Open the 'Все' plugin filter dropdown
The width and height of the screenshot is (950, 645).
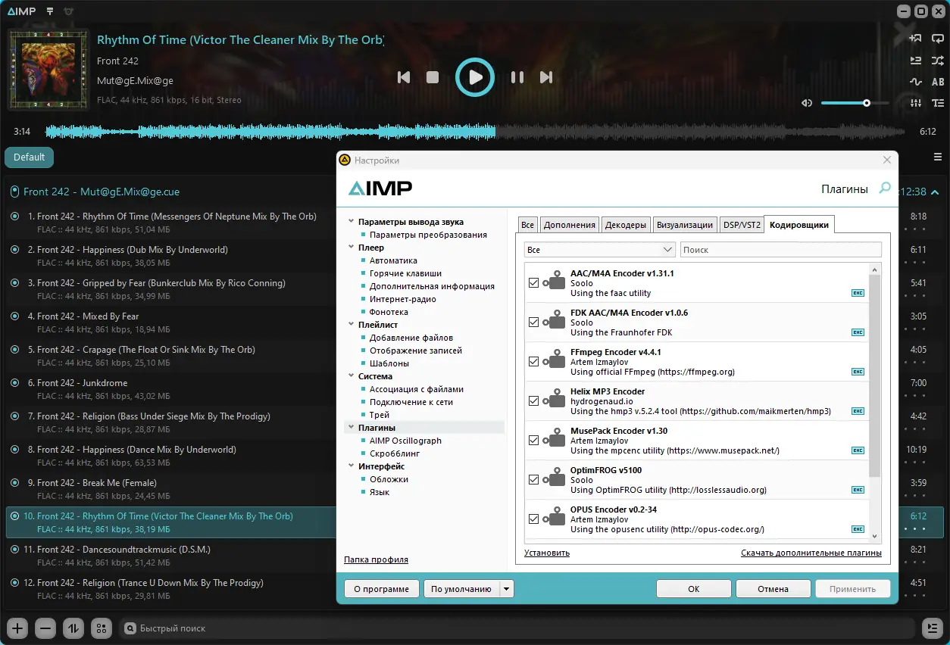pos(599,249)
